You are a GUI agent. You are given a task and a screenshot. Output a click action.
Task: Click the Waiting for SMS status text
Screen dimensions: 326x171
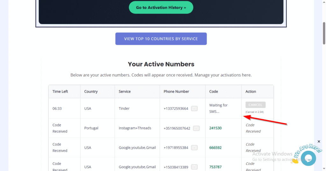coord(218,108)
